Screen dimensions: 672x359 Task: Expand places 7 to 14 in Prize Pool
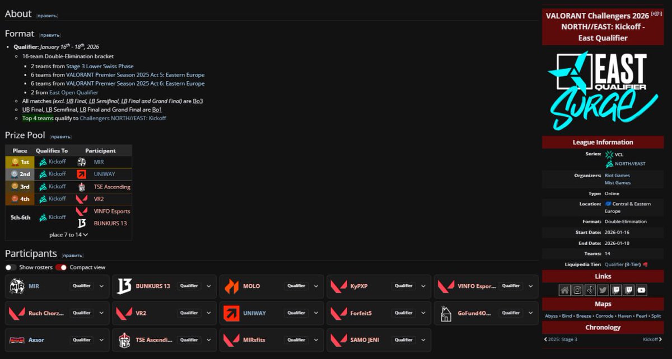(x=68, y=235)
